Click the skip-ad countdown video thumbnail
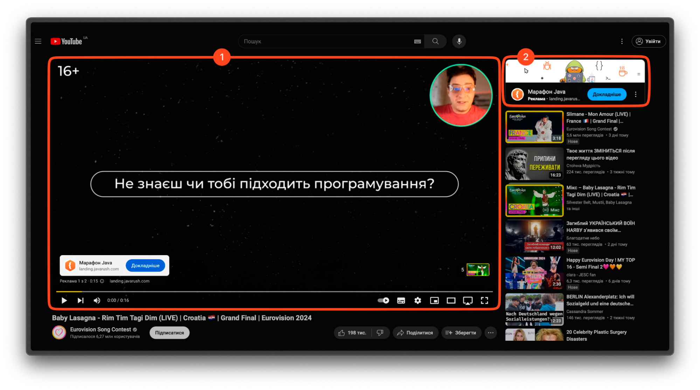The width and height of the screenshot is (700, 390). 478,269
